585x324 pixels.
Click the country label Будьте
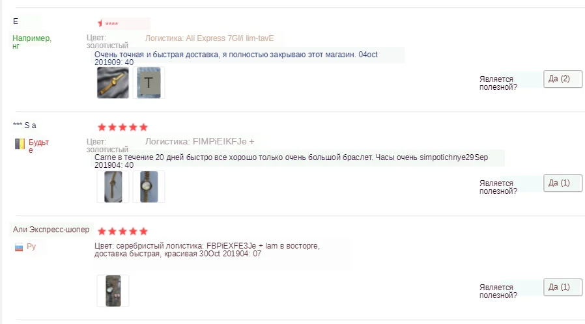pyautogui.click(x=39, y=146)
